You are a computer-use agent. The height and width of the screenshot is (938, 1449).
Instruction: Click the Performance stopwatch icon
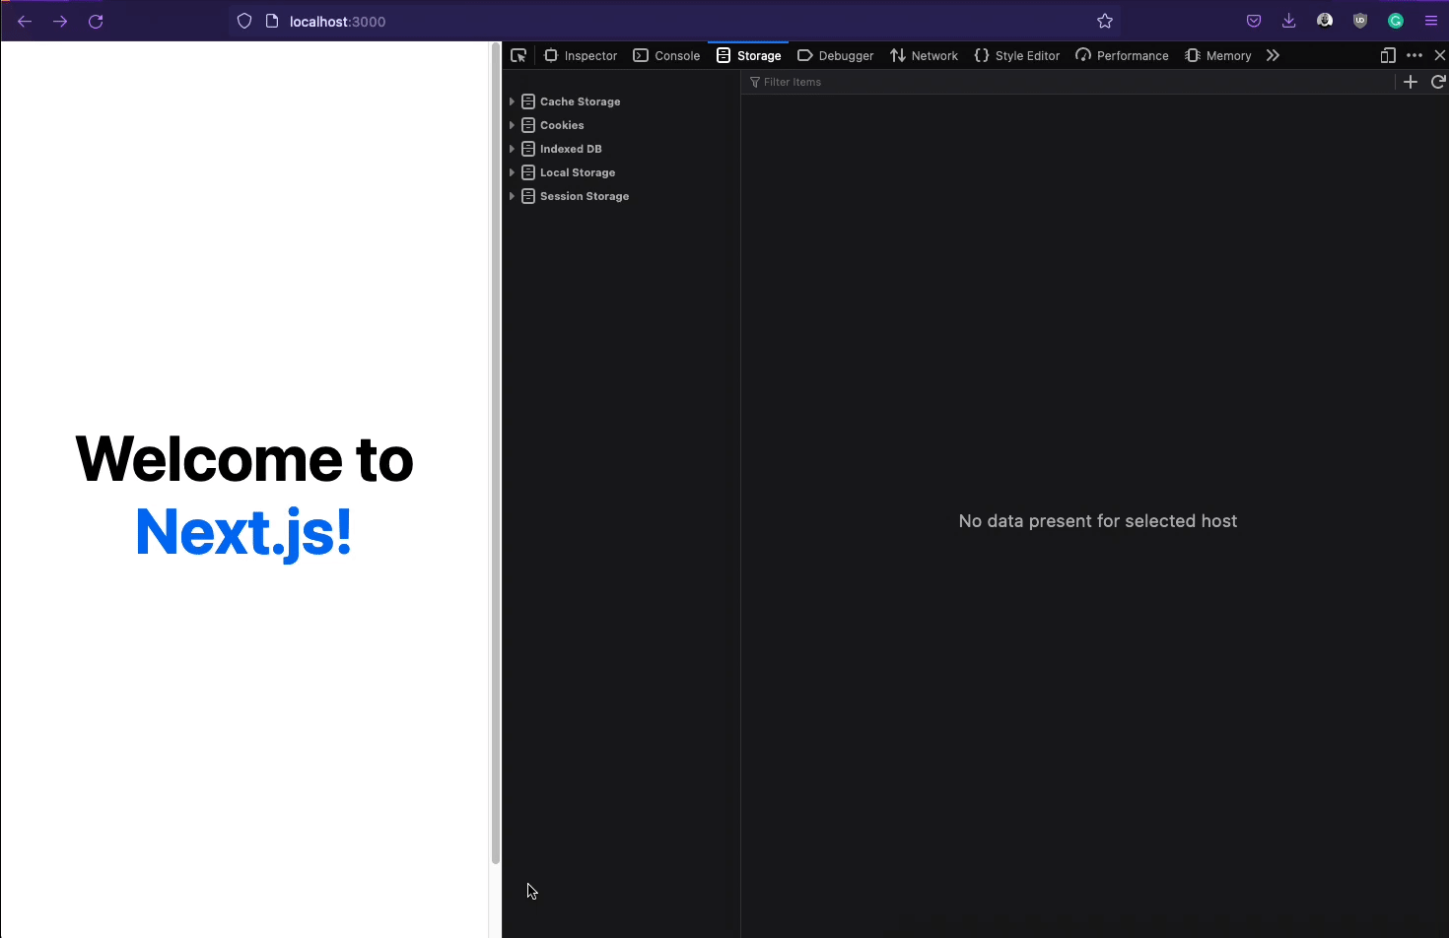coord(1082,55)
